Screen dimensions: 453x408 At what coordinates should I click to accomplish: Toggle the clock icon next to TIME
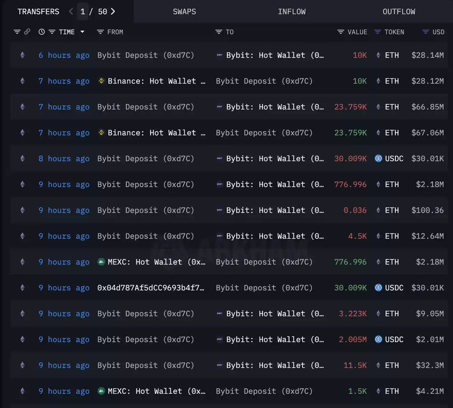42,32
